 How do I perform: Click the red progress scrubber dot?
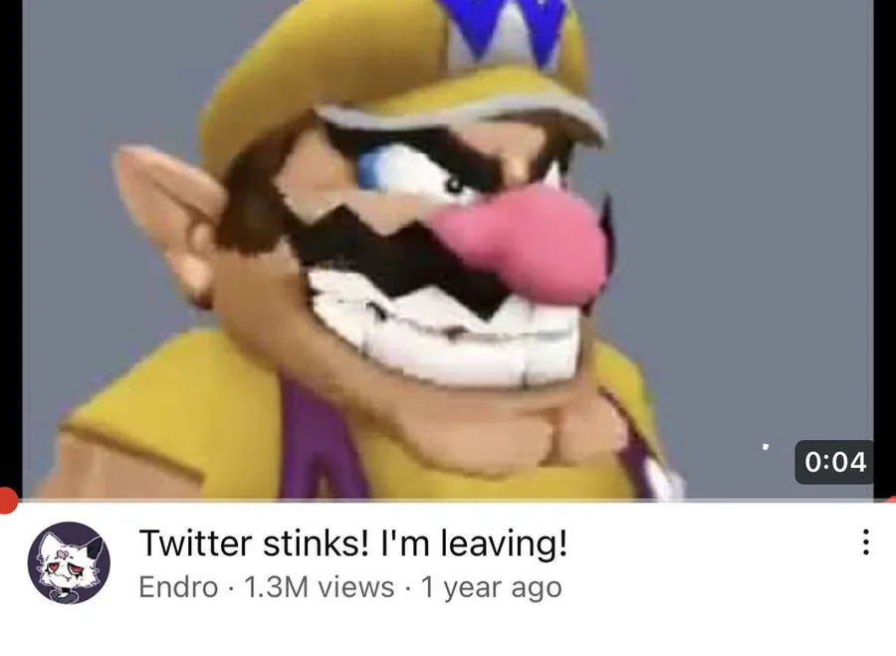click(x=7, y=501)
